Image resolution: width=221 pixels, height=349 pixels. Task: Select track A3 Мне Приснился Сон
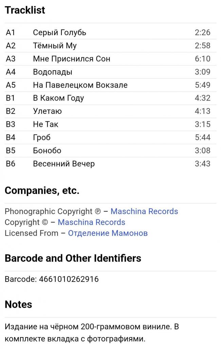tap(110, 59)
